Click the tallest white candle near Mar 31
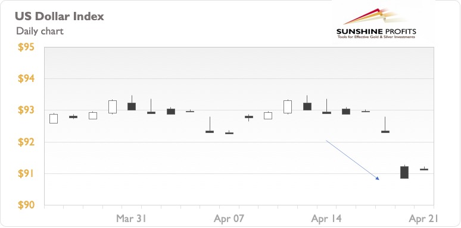Viewport: 461px width, 228px height. click(113, 107)
